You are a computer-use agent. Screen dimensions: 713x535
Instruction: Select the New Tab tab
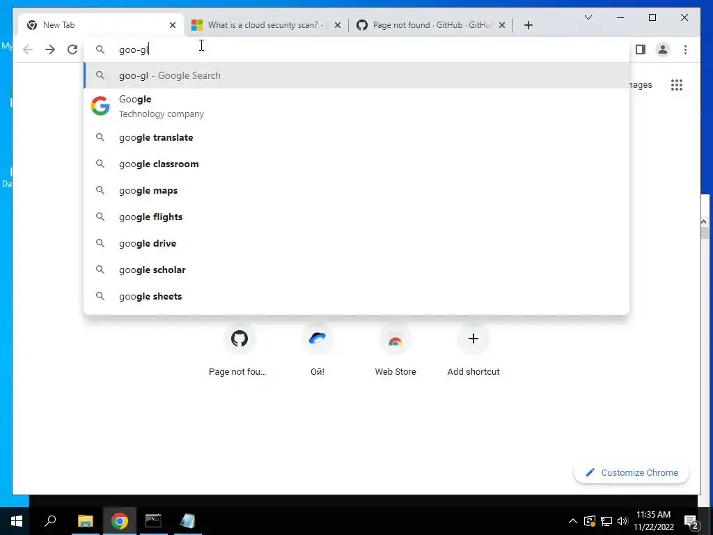101,25
